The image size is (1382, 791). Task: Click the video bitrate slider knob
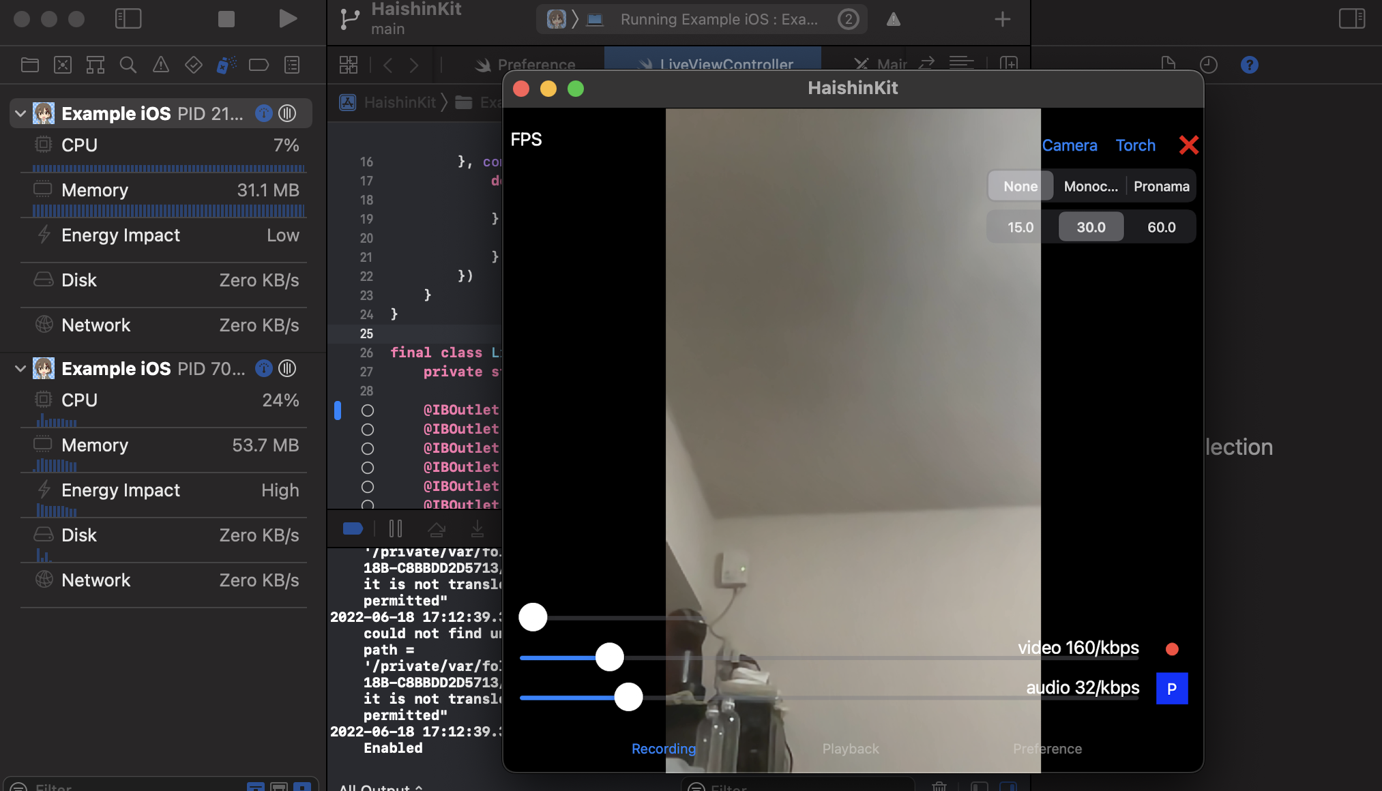coord(609,657)
